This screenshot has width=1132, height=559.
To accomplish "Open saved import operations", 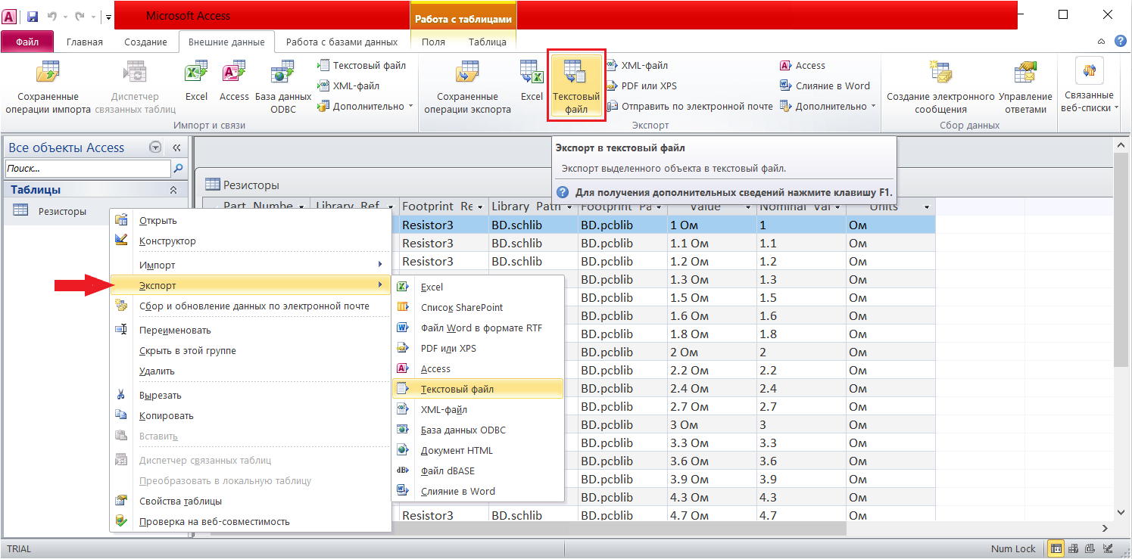I will click(x=48, y=85).
